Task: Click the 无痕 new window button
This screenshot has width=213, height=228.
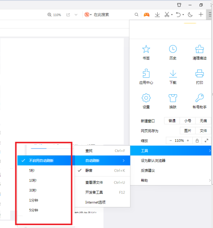Action: pyautogui.click(x=203, y=121)
